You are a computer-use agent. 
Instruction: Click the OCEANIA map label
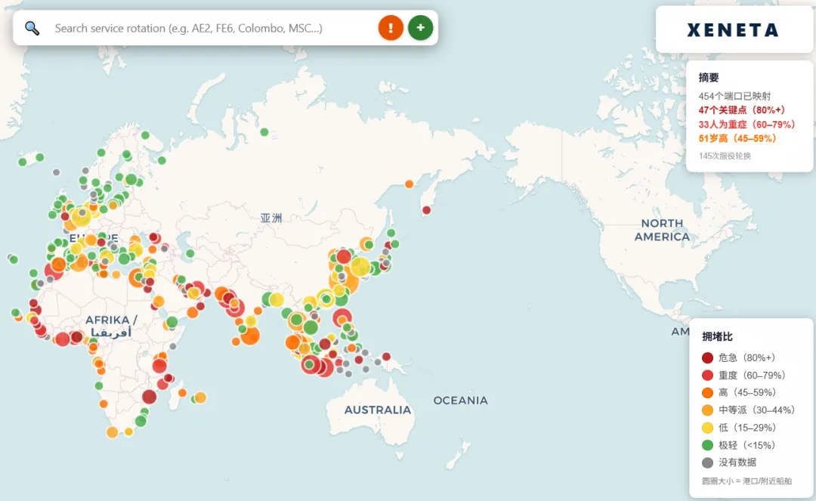(461, 400)
